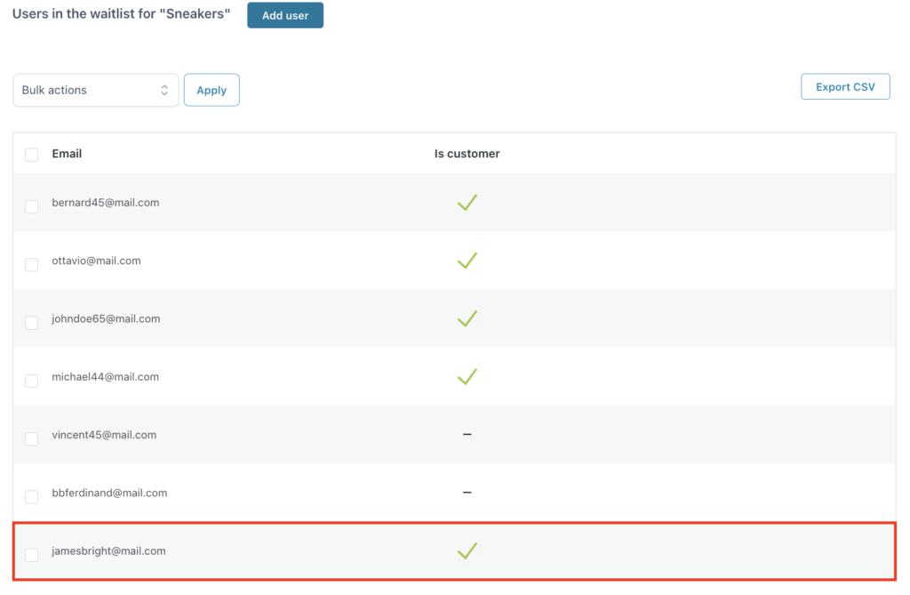This screenshot has height=595, width=910.
Task: Click the Email column header
Action: click(67, 153)
